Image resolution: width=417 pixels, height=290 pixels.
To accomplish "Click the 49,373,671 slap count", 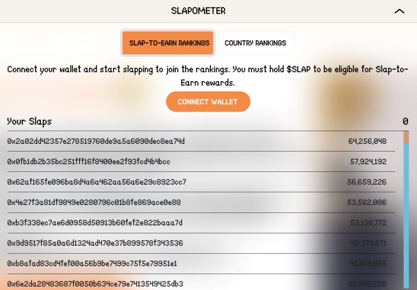I will pos(368,243).
